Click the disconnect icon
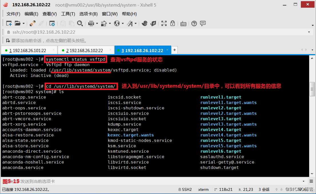Screen dimensions: 316x194 [x=41, y=23]
